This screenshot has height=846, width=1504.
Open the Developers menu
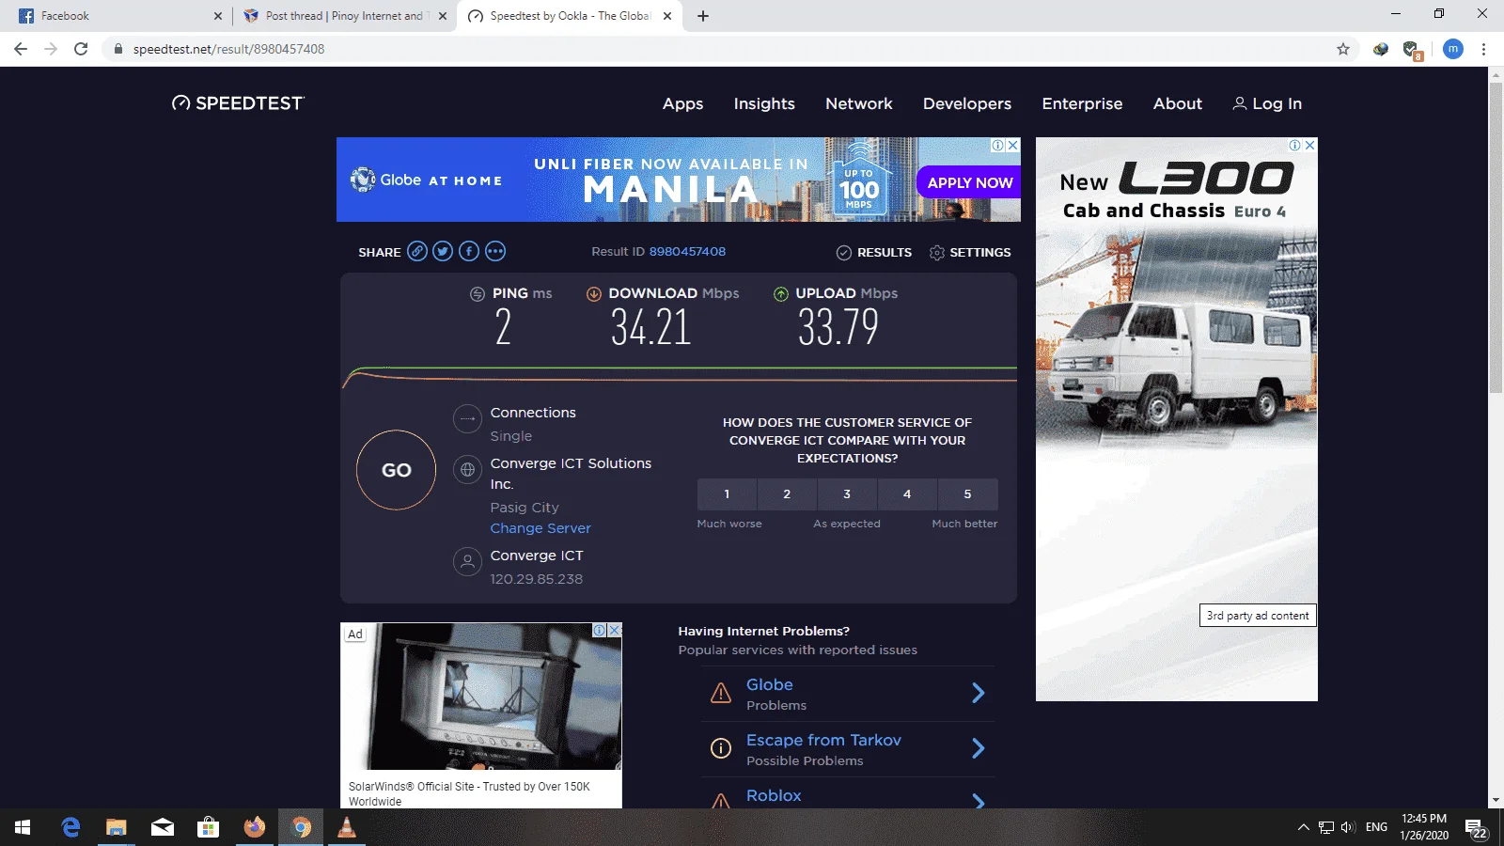[967, 104]
